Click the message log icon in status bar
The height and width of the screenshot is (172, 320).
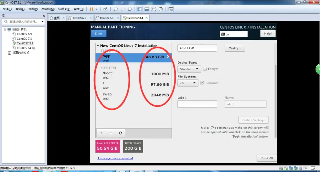[x=313, y=168]
